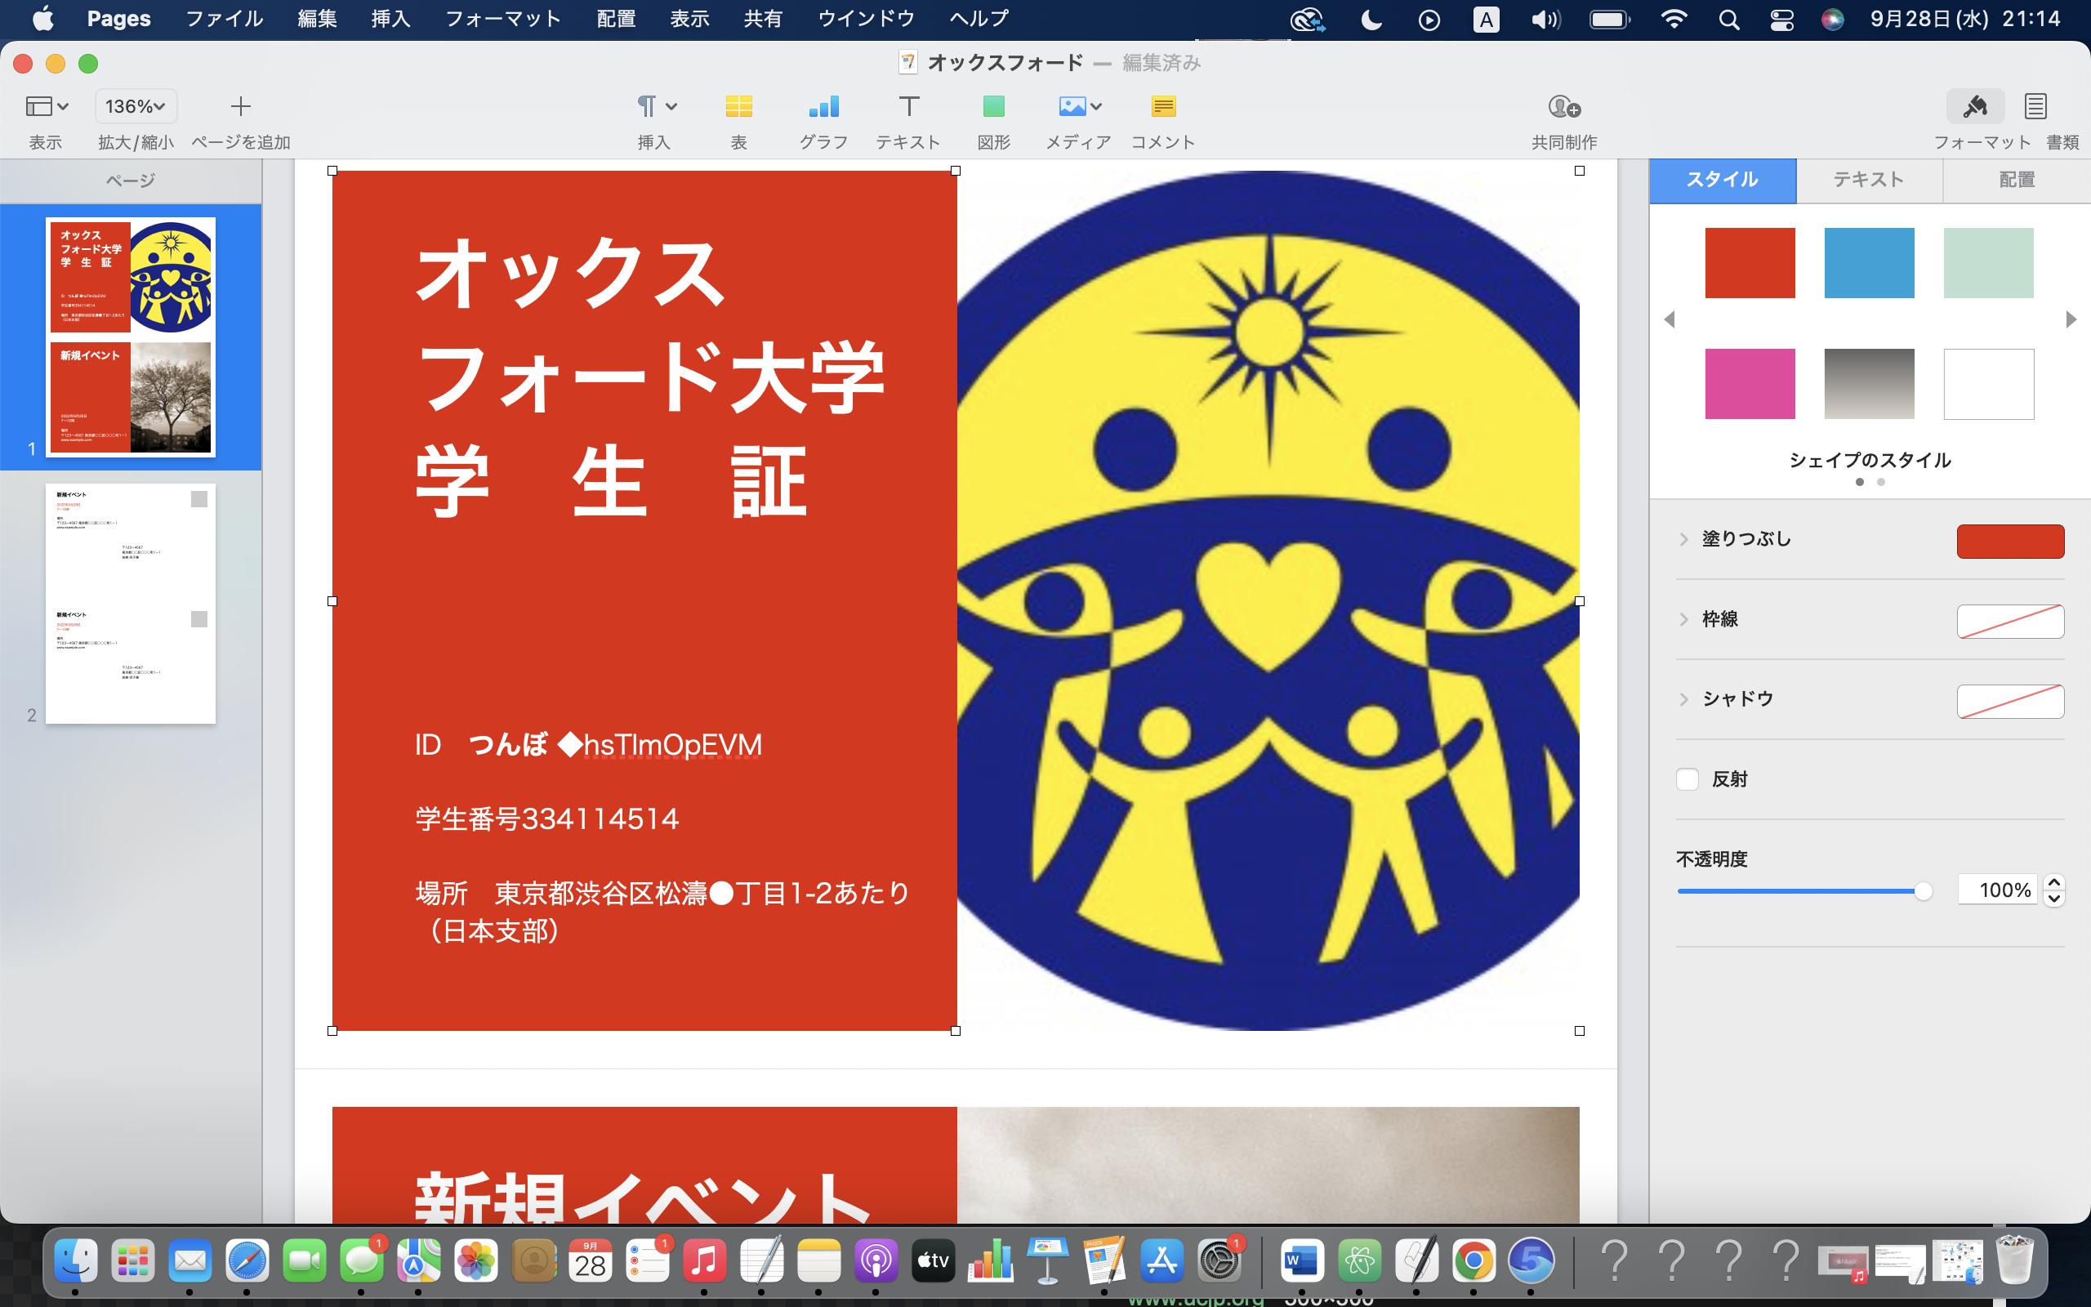2091x1307 pixels.
Task: Open the ヘルプ menu
Action: 979,19
